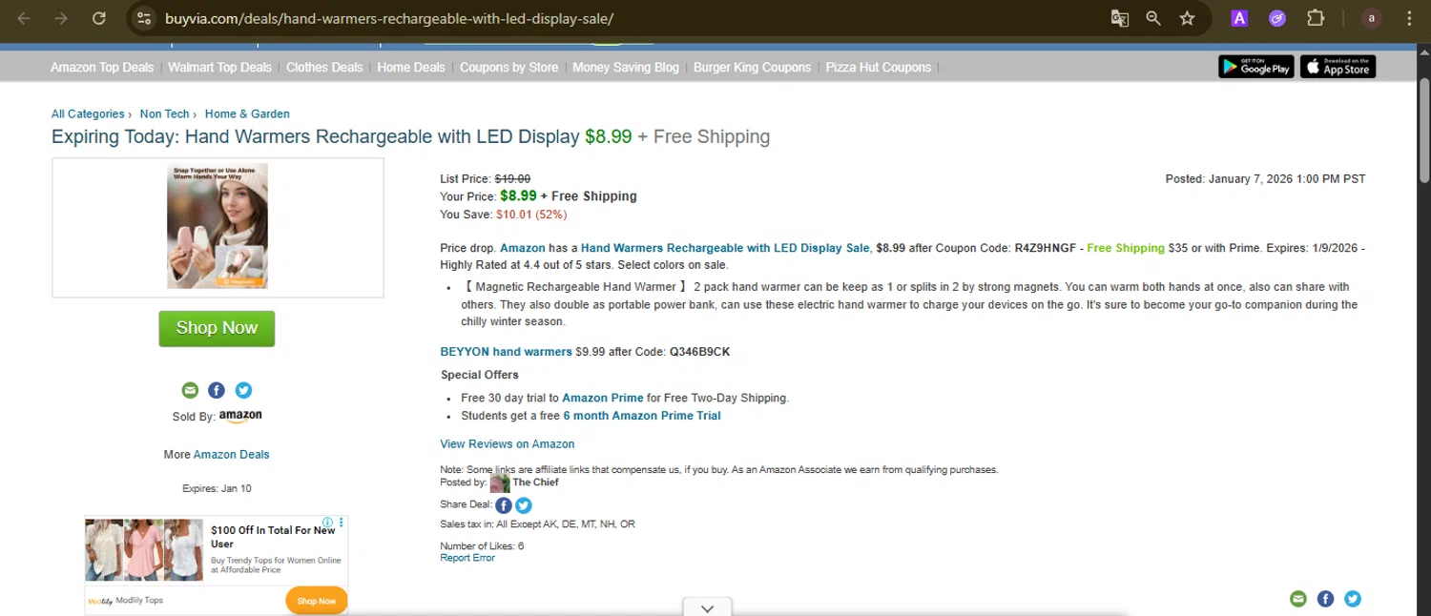Click the browser forward arrow
1431x616 pixels.
click(x=61, y=18)
